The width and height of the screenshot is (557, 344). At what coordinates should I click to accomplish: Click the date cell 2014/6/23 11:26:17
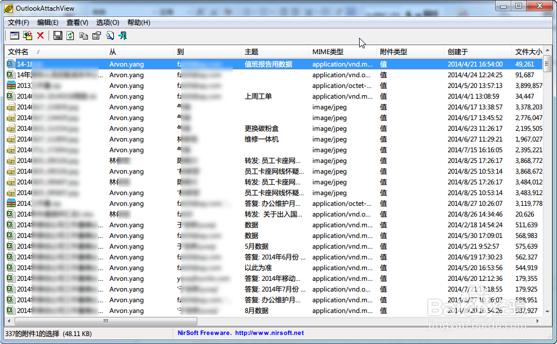tap(475, 128)
